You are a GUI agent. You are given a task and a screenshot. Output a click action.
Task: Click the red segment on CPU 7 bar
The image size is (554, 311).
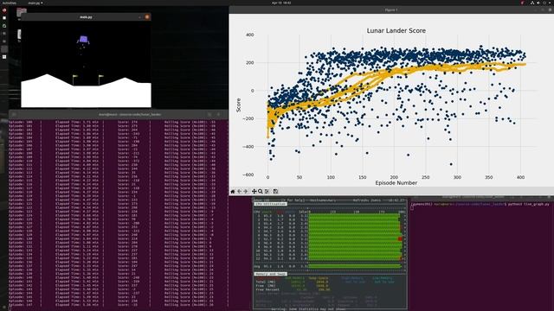400,238
